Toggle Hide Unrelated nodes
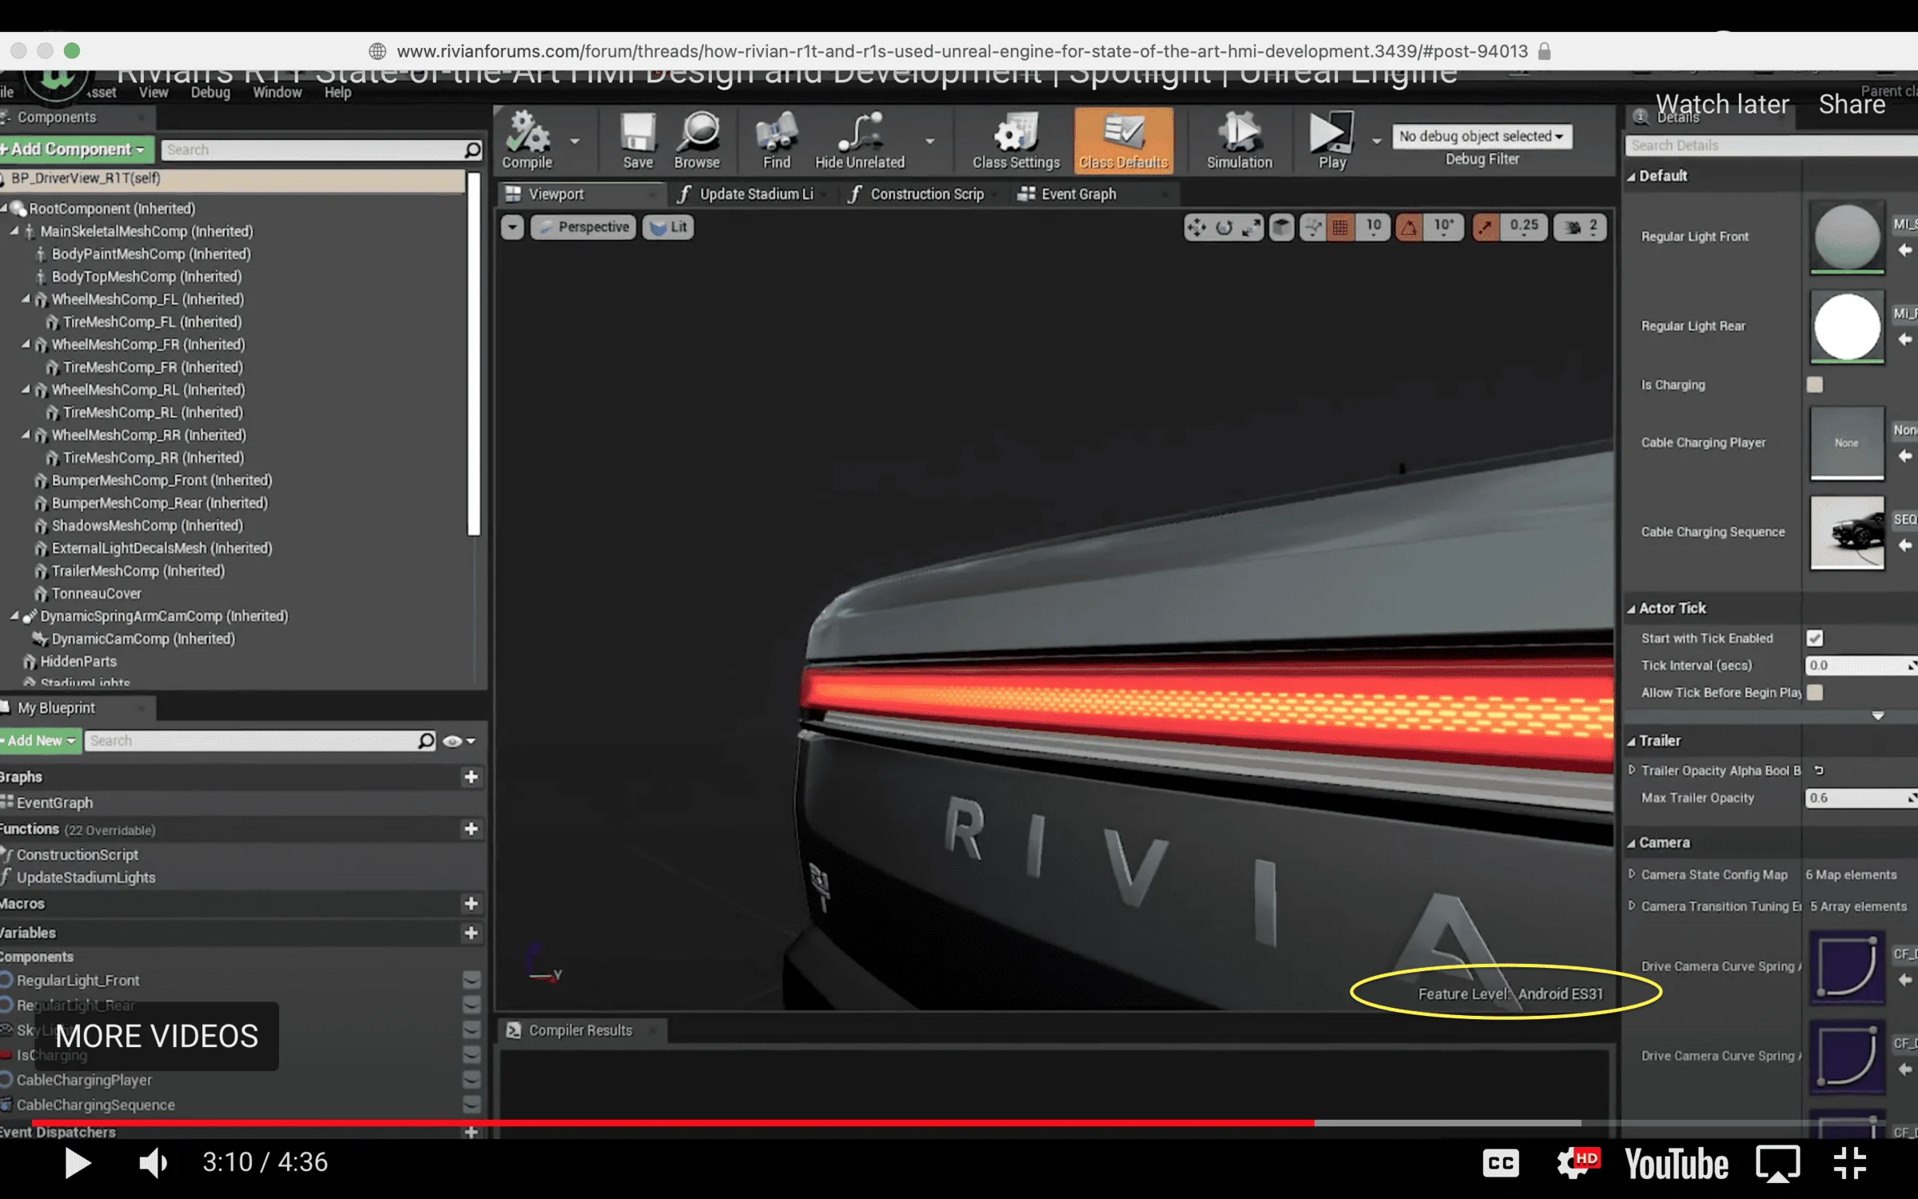 (860, 140)
